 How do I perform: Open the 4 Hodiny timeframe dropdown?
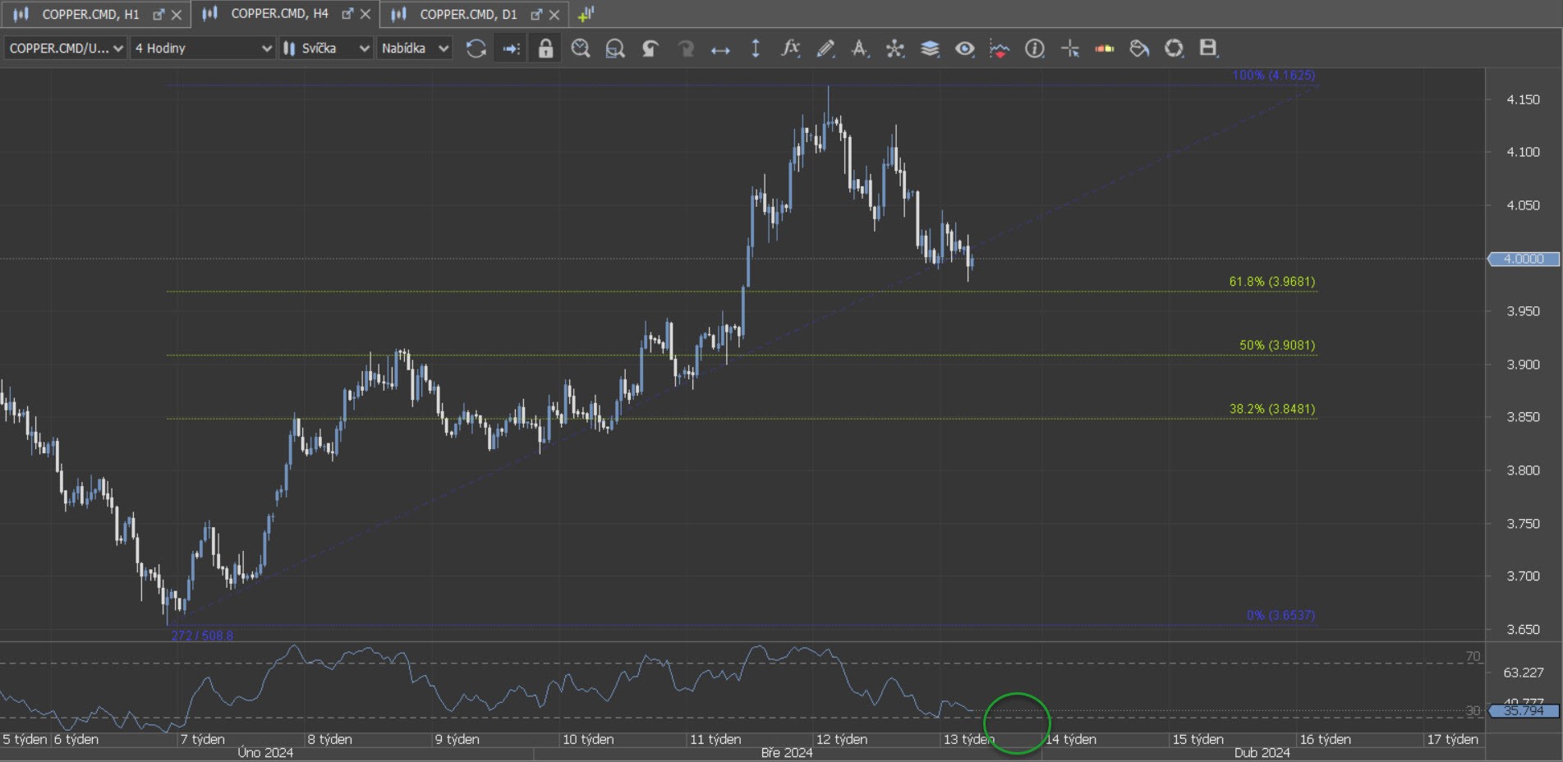pyautogui.click(x=203, y=48)
